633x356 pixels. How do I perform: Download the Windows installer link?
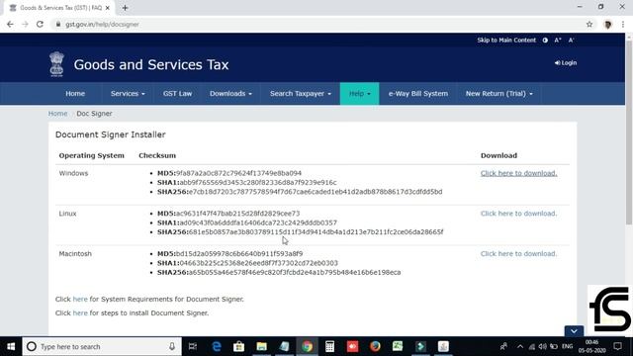(518, 173)
